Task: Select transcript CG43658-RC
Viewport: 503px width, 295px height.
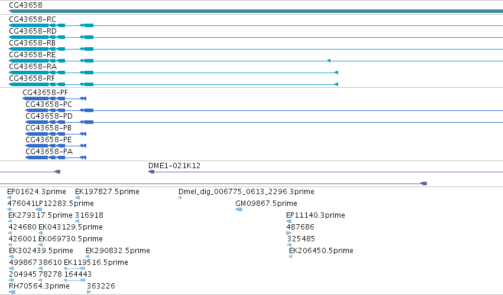Action: 33,19
